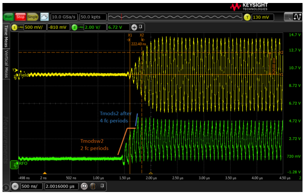Click the 3.00 µs time axis label
This screenshot has height=194, width=305.
tap(204, 178)
